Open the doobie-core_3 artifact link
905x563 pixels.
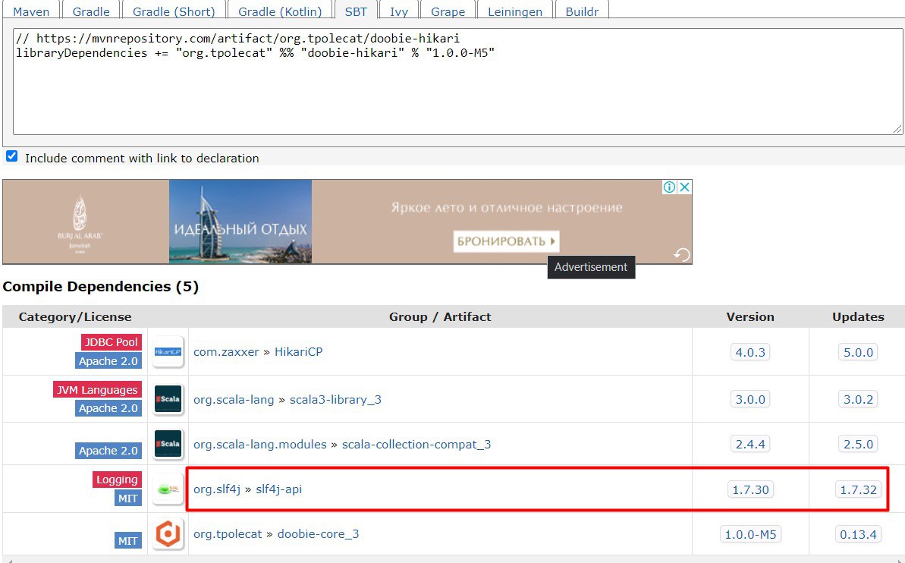click(x=318, y=533)
